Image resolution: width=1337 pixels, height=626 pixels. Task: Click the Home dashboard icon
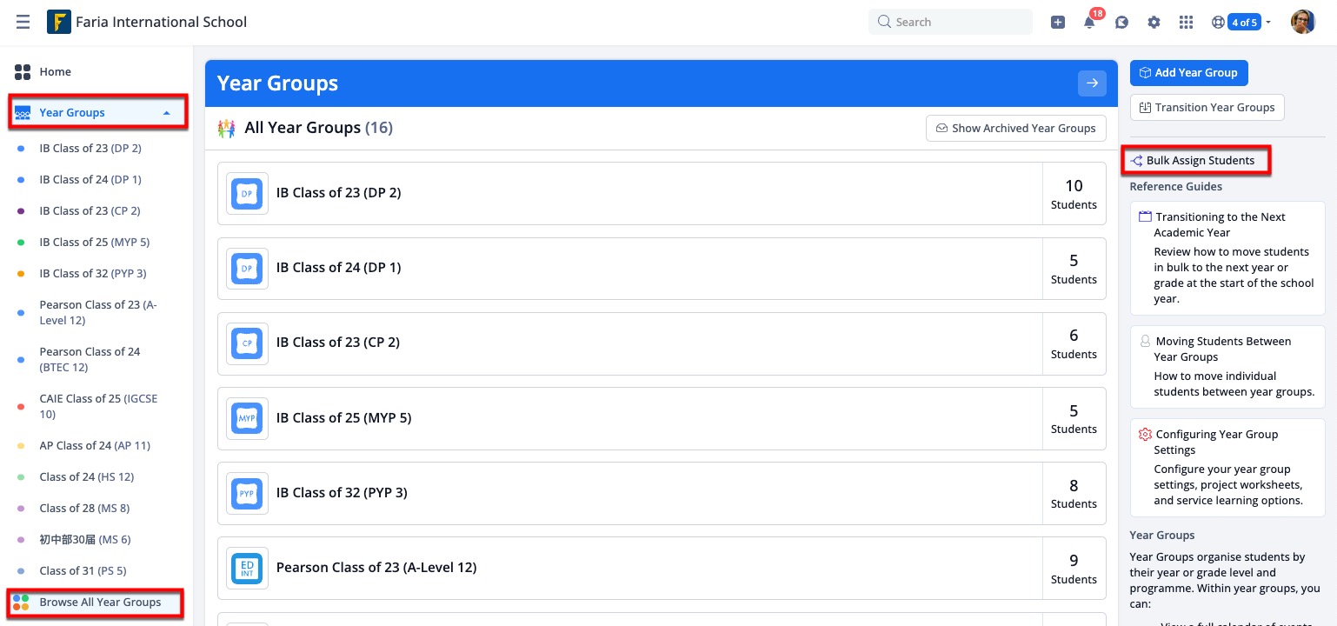(x=23, y=72)
